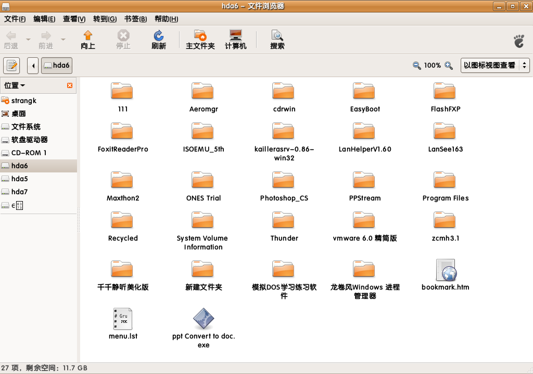Select bookmark.htm web file
Image resolution: width=533 pixels, height=374 pixels.
(x=446, y=270)
